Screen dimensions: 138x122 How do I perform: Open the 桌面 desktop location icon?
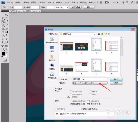(52, 48)
